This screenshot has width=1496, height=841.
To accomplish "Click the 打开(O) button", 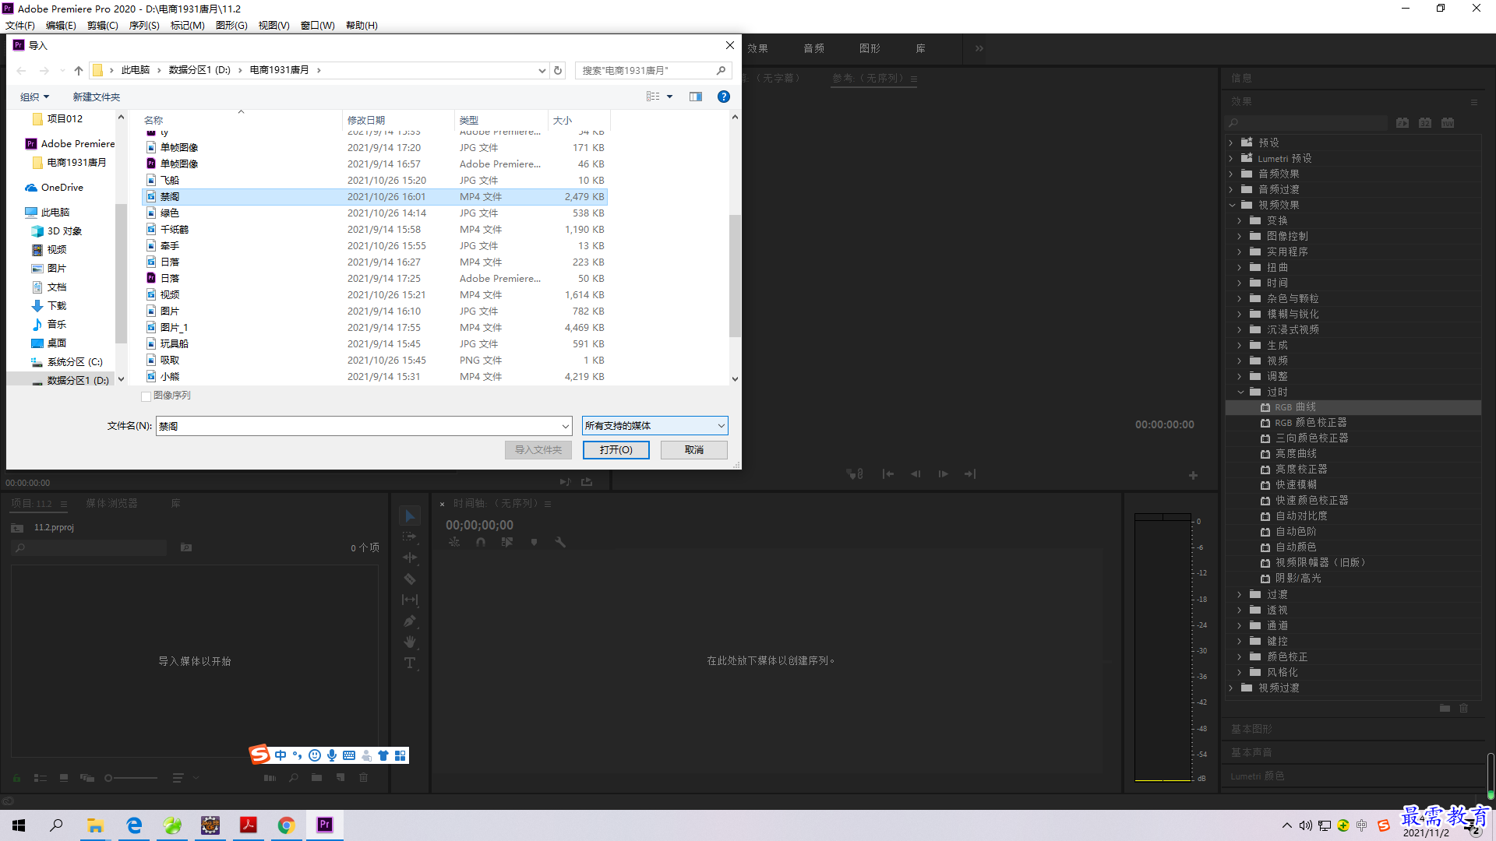I will pyautogui.click(x=616, y=450).
